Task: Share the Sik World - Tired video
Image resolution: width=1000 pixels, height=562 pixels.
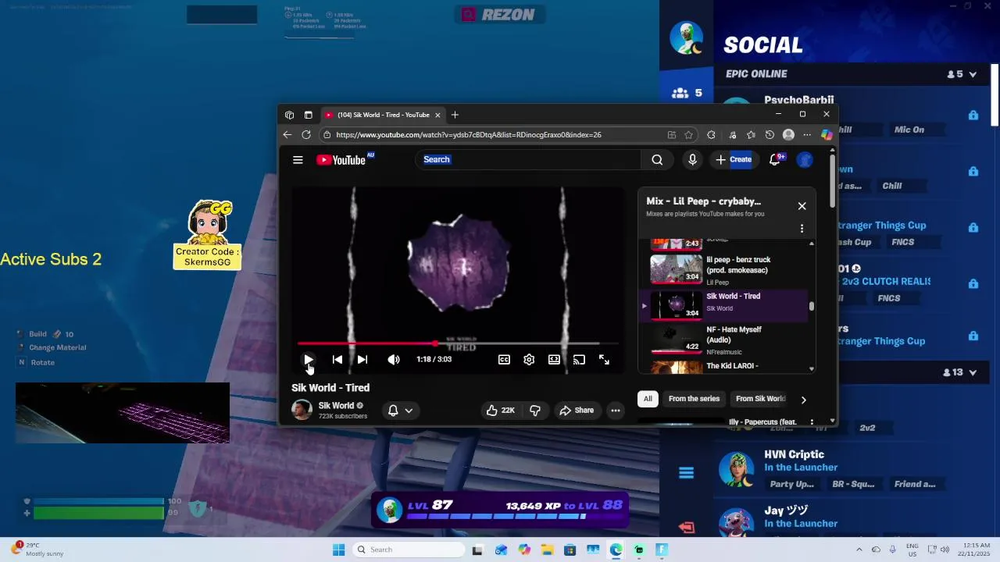Action: 577,410
